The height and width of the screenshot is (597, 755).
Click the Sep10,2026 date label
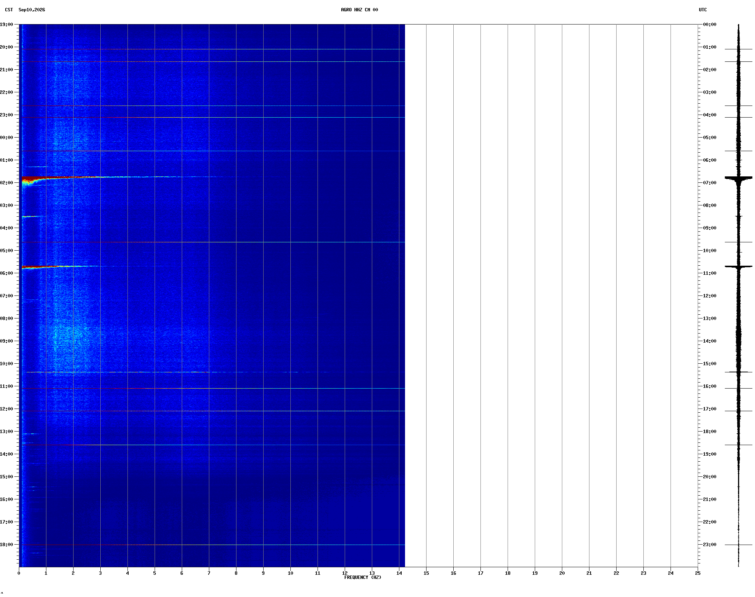pyautogui.click(x=32, y=10)
